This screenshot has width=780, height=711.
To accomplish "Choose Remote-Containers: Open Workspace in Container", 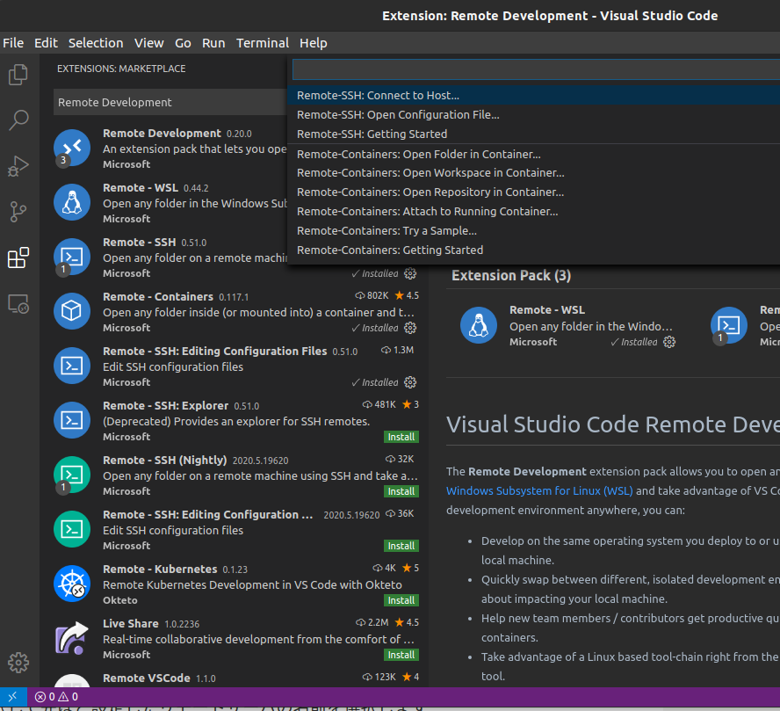I will 533,173.
